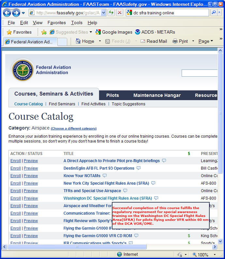The height and width of the screenshot is (259, 225).
Task: Select the Federal Aviation Ad... tab
Action: [31, 42]
